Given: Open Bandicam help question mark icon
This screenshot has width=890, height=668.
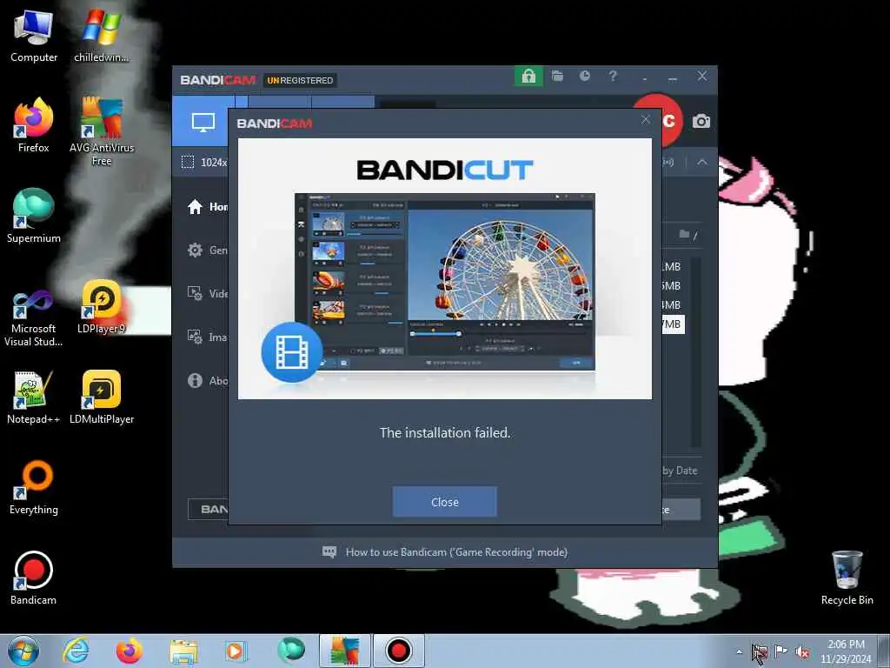Looking at the screenshot, I should pos(613,77).
